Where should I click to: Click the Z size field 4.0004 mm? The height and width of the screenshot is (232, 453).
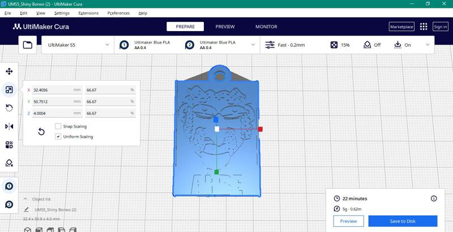point(57,113)
